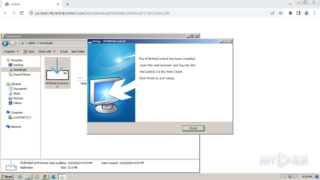Open a new Chrome tab
The image size is (320, 180).
pos(67,4)
